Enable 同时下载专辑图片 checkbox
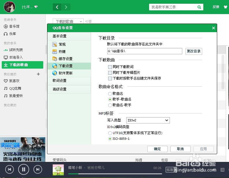 110,73
